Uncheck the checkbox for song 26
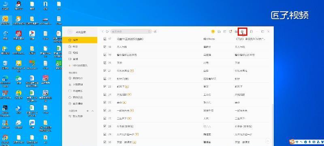This screenshot has height=146, width=324. tap(105, 110)
